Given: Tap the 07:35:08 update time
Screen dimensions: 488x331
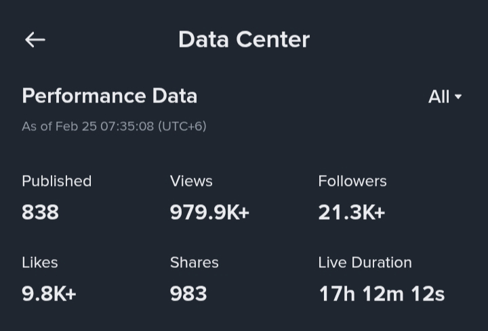Looking at the screenshot, I should click(x=127, y=126).
